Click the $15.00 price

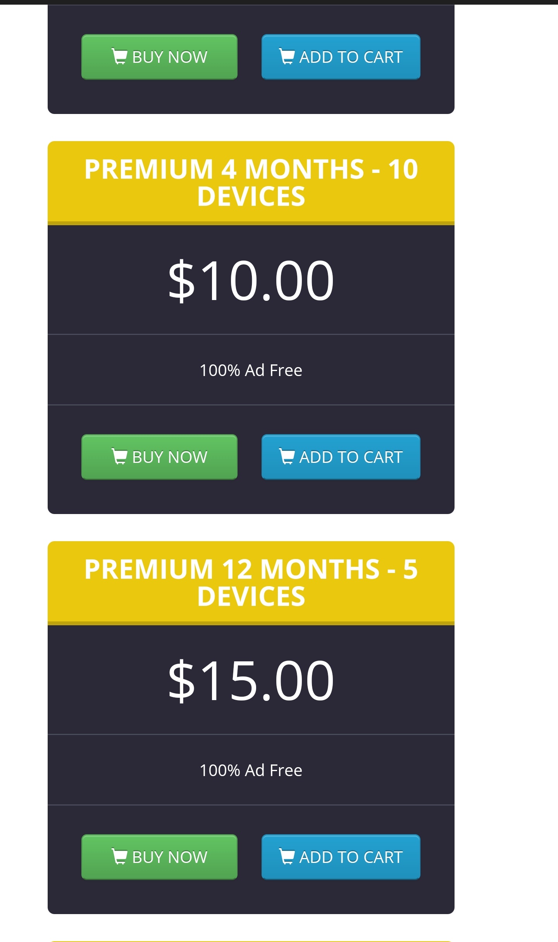pyautogui.click(x=251, y=680)
